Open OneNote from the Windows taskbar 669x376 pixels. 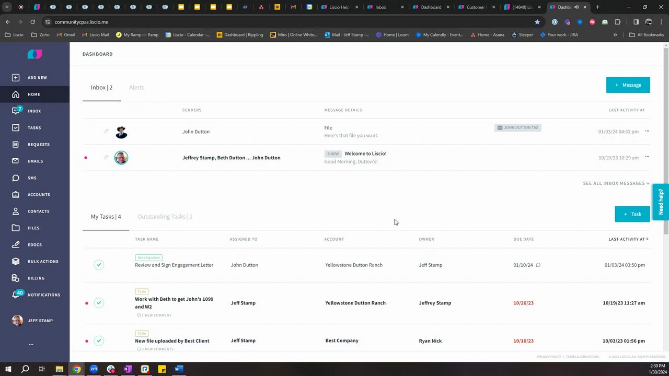128,369
